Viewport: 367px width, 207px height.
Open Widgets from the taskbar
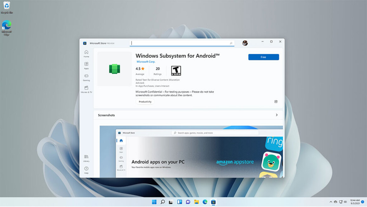click(180, 202)
